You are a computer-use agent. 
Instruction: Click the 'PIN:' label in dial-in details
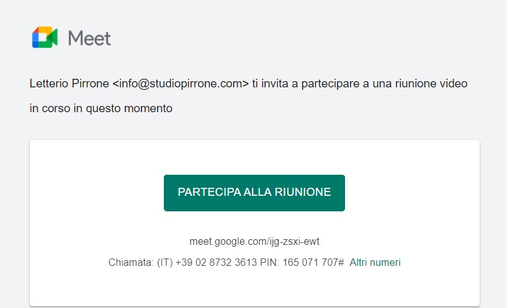(269, 262)
